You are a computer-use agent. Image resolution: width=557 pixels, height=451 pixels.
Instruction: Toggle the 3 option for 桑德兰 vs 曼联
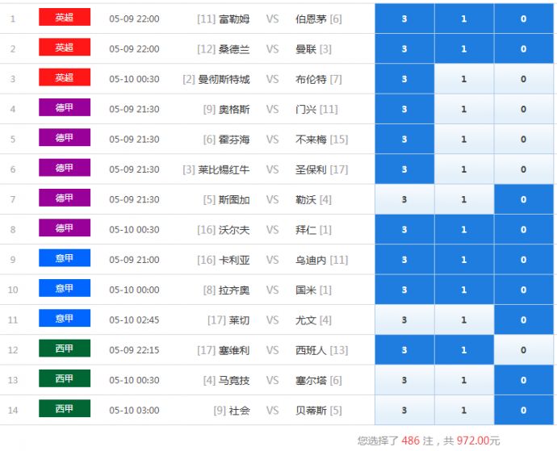pos(404,48)
